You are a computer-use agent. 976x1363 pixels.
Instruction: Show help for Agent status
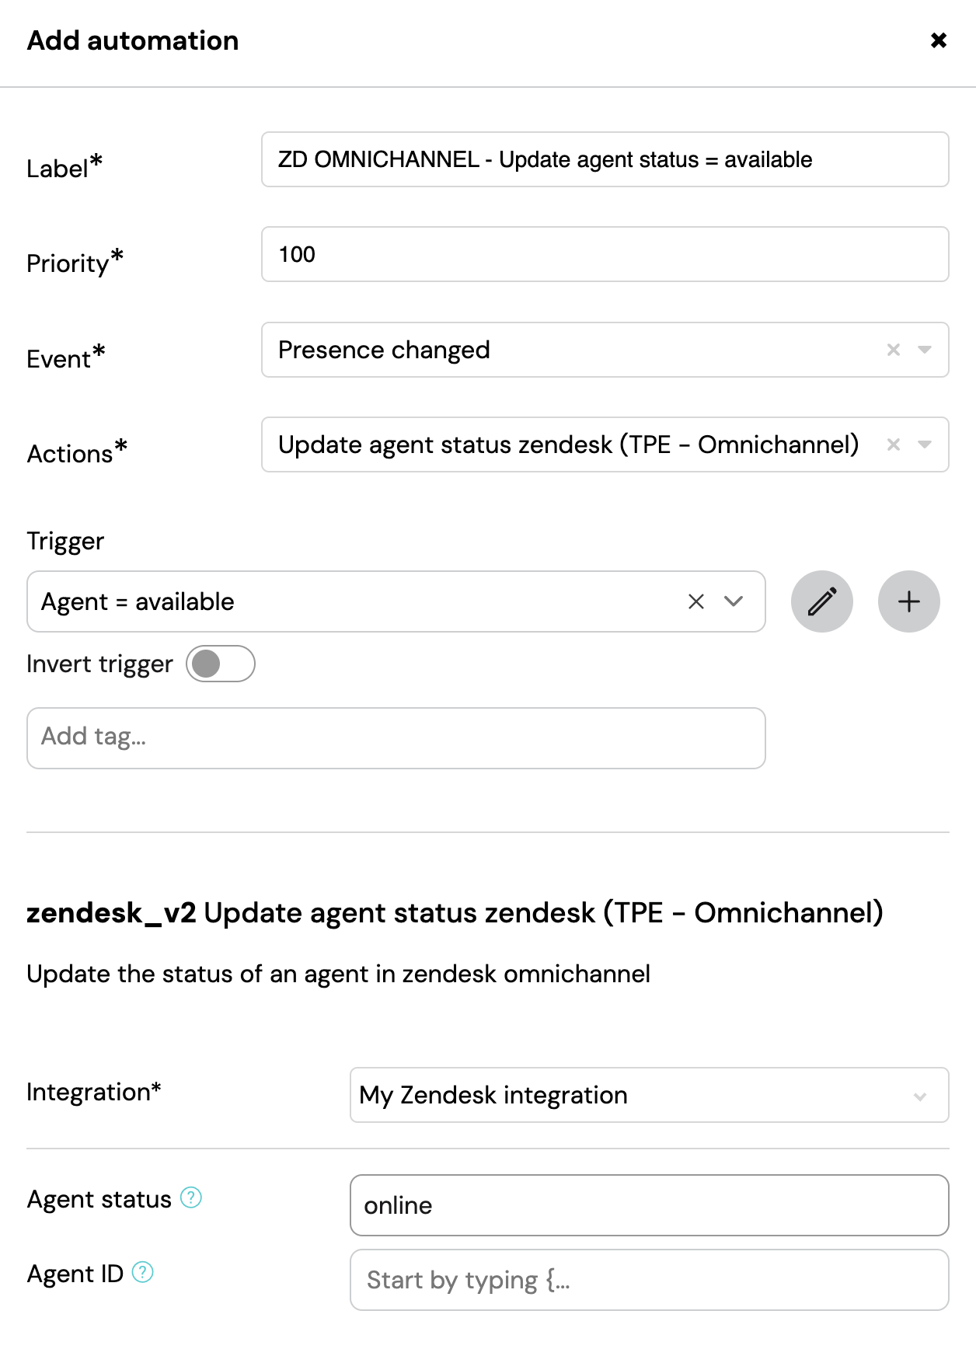coord(191,1197)
